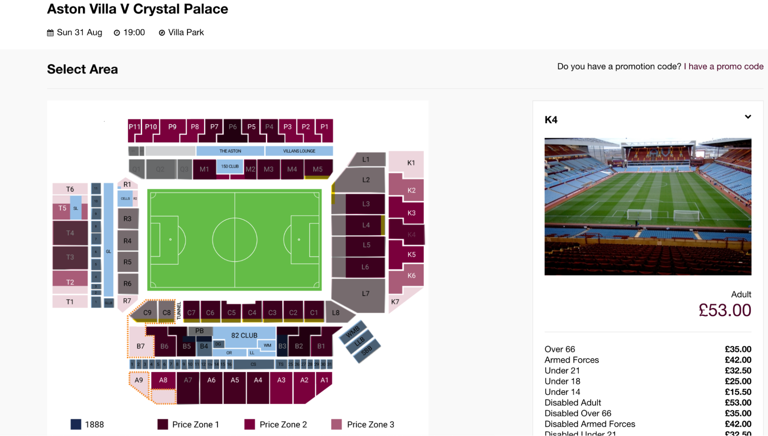The image size is (768, 436).
Task: Click the stadium view photo for section K4
Action: (647, 206)
